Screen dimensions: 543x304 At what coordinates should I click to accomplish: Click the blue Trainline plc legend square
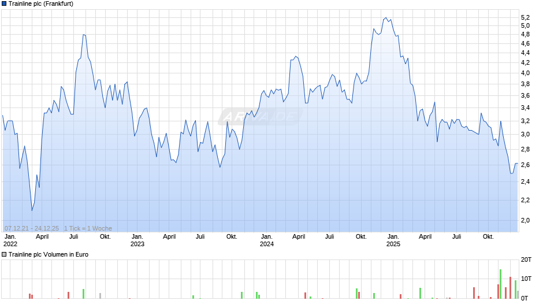[4, 4]
